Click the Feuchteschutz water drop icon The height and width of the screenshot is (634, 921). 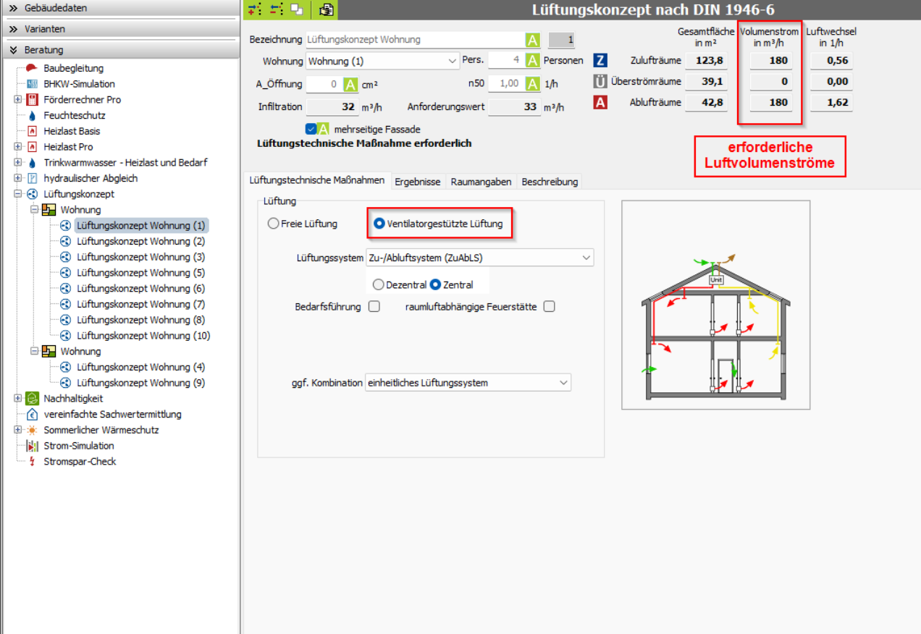[x=31, y=116]
